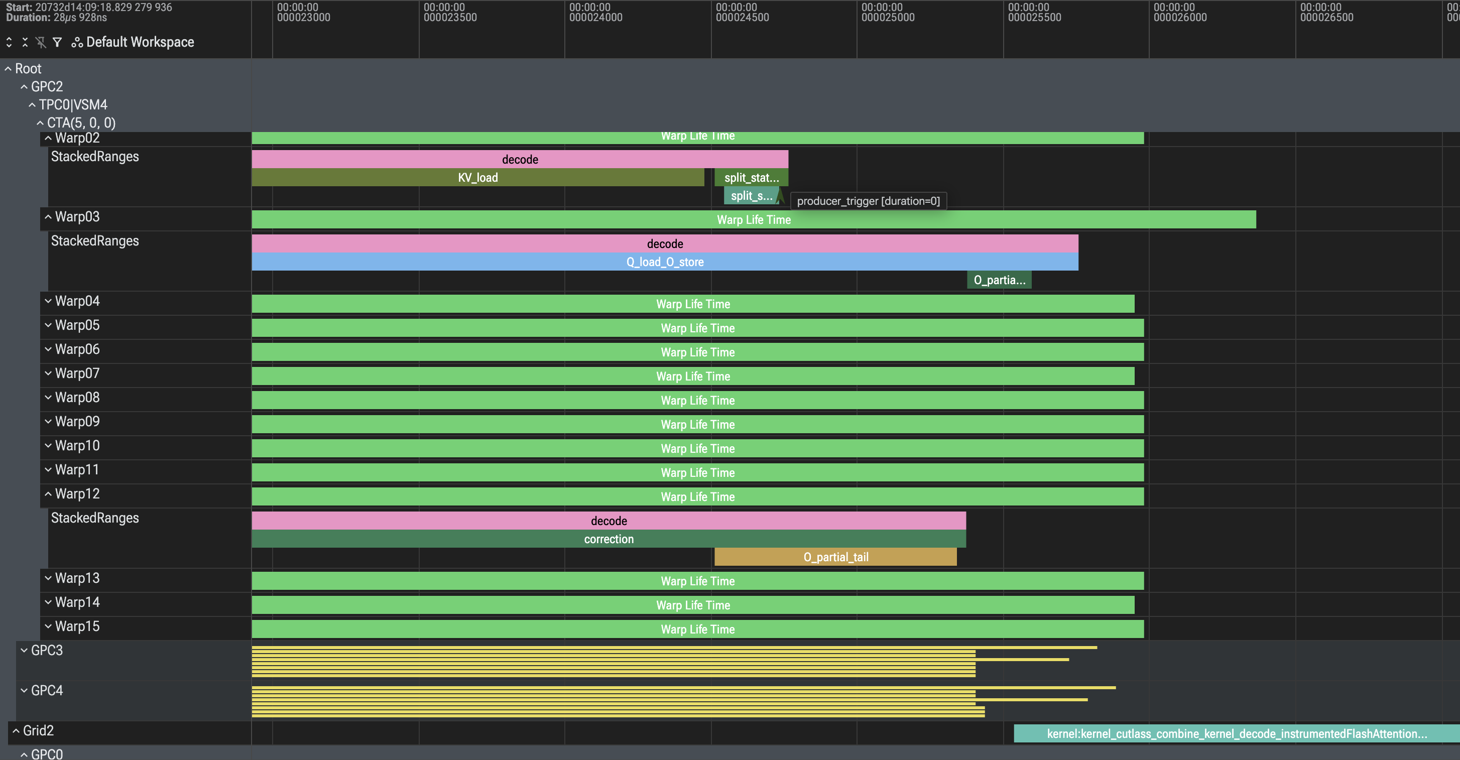
Task: Collapse the TPC0|VSM4 node
Action: [x=32, y=105]
